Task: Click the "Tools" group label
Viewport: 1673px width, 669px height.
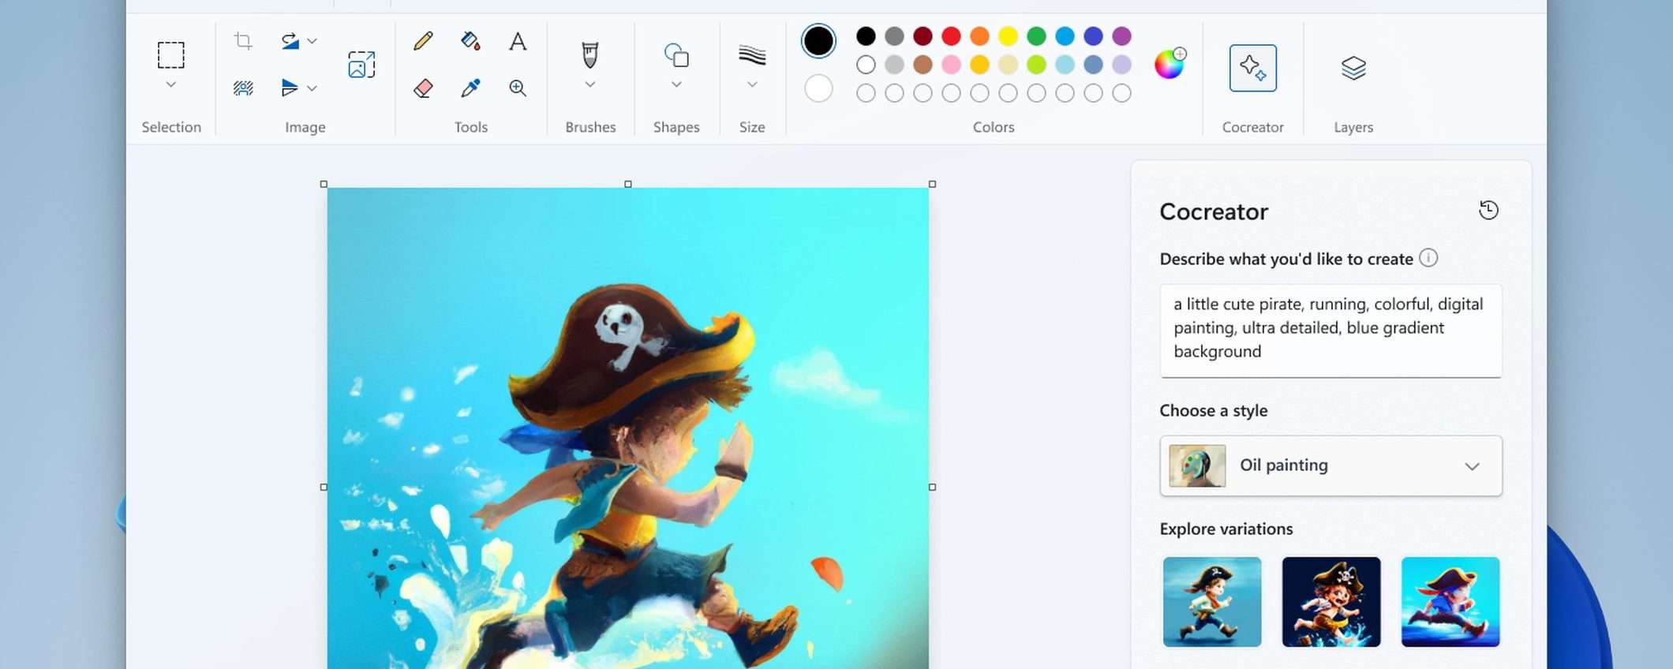Action: (x=471, y=127)
